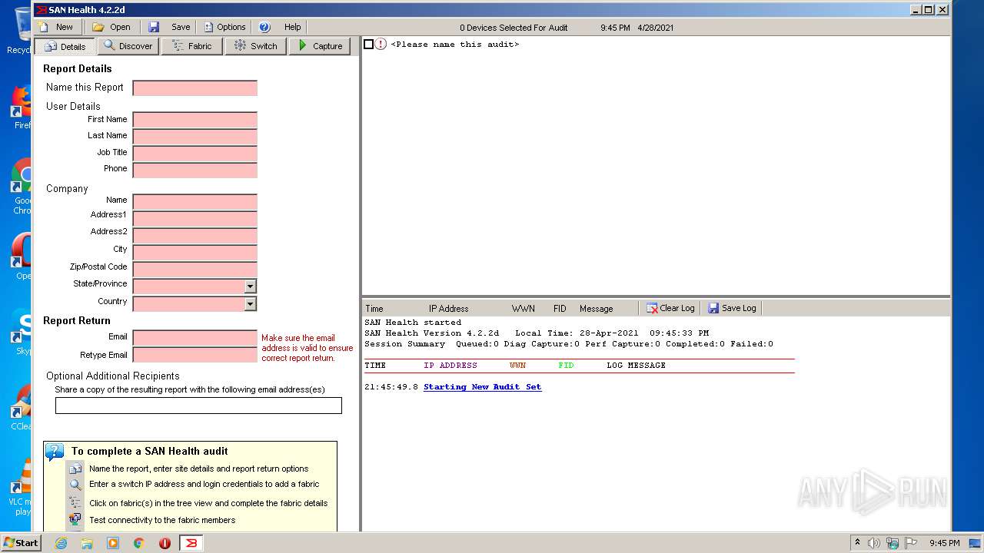Viewport: 984px width, 553px height.
Task: Click the test connectivity step icon
Action: [x=75, y=520]
